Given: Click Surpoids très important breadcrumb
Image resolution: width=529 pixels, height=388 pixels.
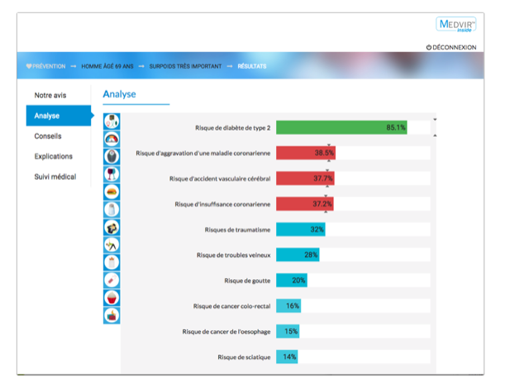Looking at the screenshot, I should (185, 66).
